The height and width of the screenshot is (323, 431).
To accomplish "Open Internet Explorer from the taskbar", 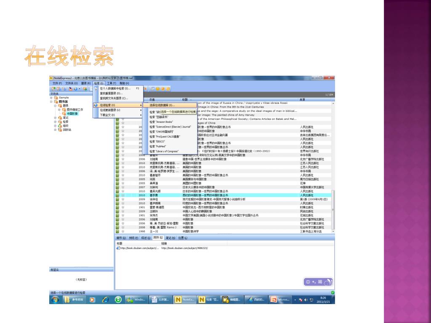I will click(x=105, y=299).
